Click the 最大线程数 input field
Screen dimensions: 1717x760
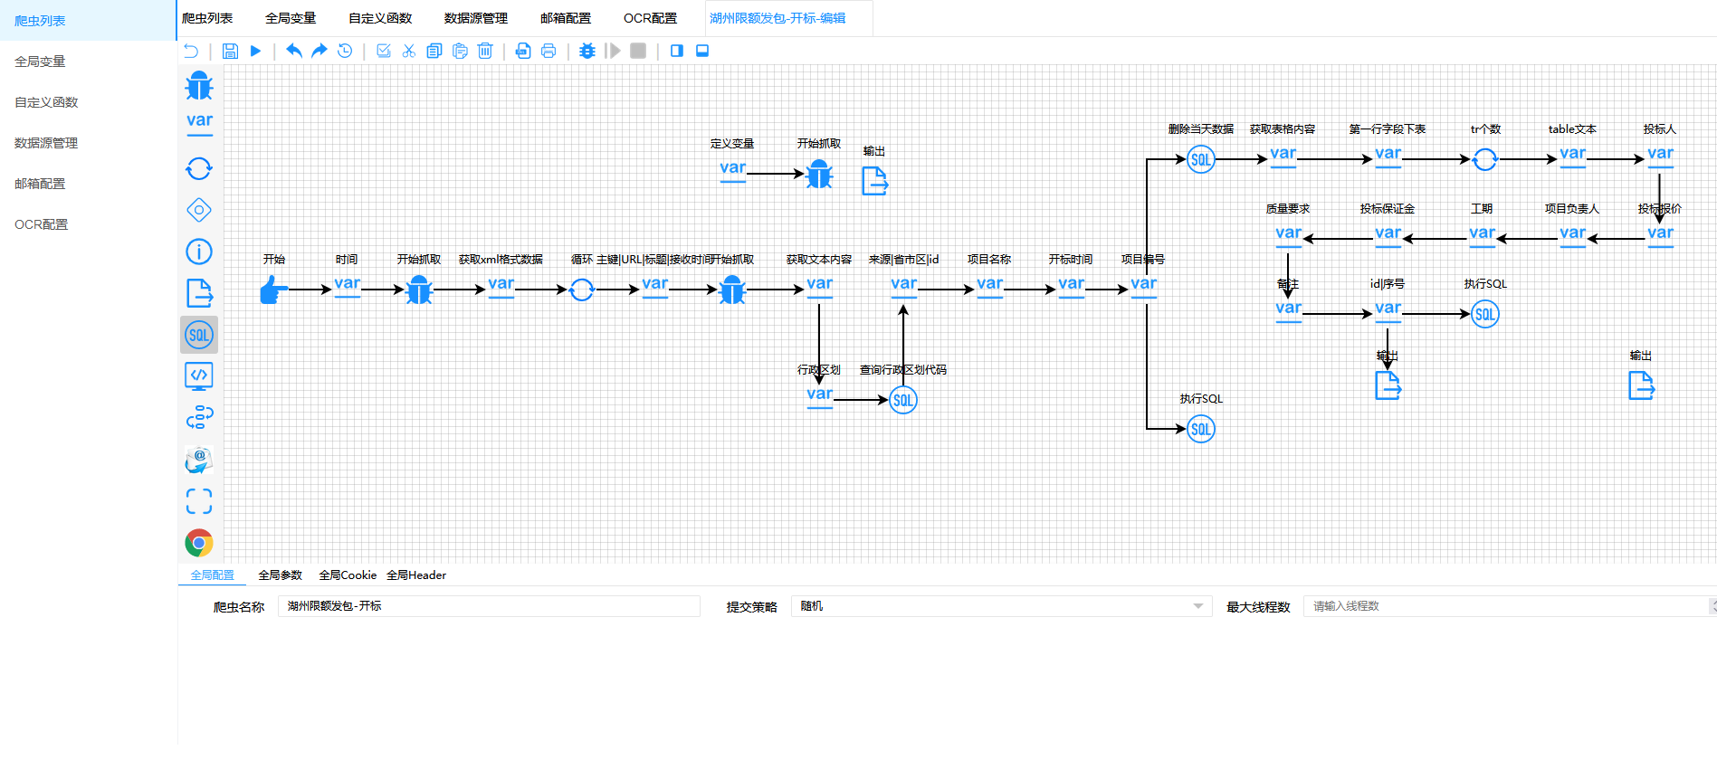click(1510, 606)
